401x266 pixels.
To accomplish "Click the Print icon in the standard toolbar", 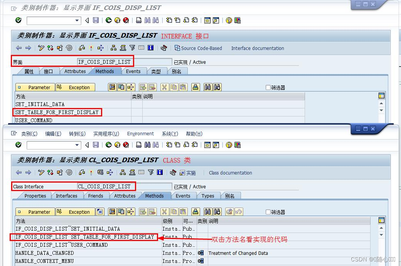I will 138,20.
